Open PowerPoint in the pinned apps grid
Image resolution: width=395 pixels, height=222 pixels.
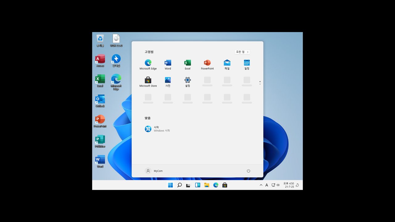pos(207,65)
